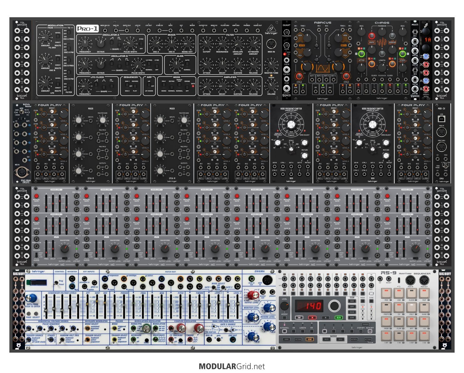The height and width of the screenshot is (373, 464).
Task: Click the Abacus SUM output jack
Action: click(323, 92)
